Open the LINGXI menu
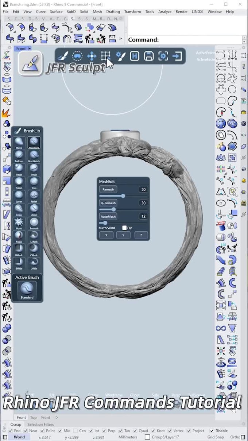This screenshot has width=248, height=441. [197, 12]
